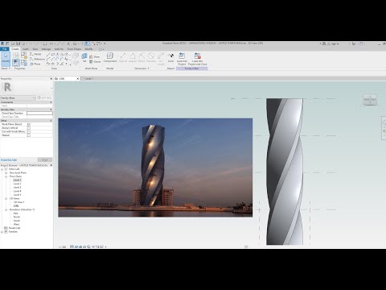Click Edit Type in Properties

(x=44, y=97)
